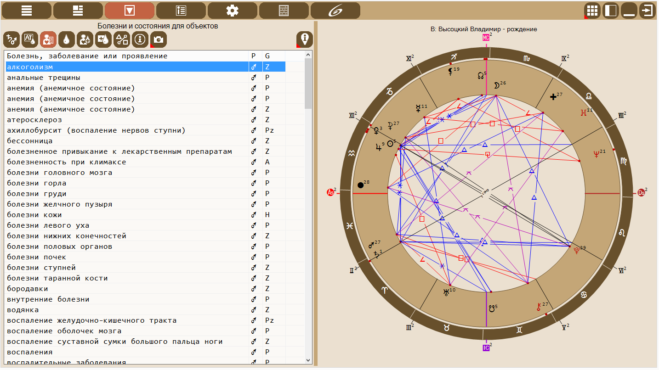
Task: Click scroll-up arrow of disease list
Action: pyautogui.click(x=308, y=55)
